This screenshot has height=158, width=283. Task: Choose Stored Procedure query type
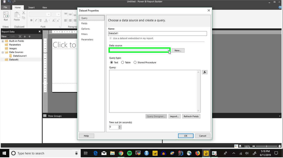coord(135,63)
